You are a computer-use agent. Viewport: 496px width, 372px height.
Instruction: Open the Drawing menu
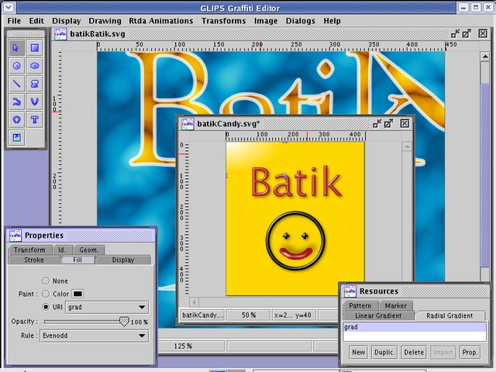[105, 21]
